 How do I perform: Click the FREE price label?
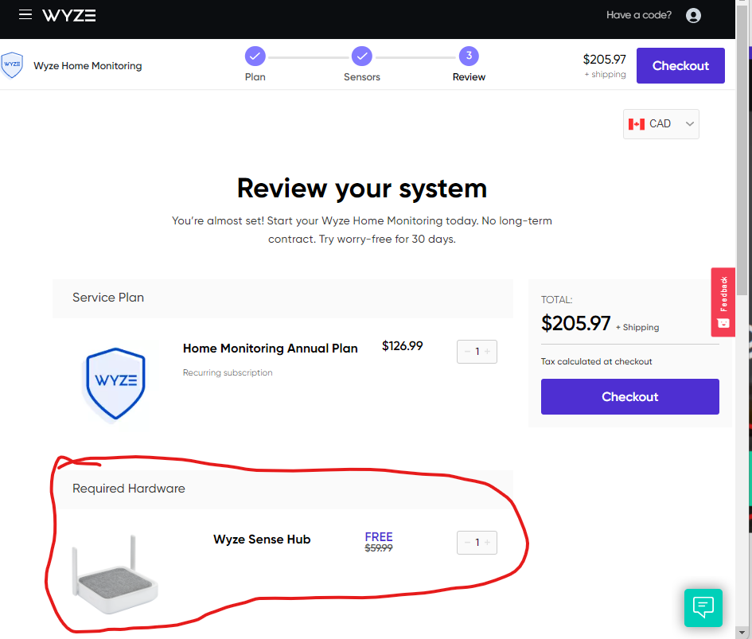379,537
